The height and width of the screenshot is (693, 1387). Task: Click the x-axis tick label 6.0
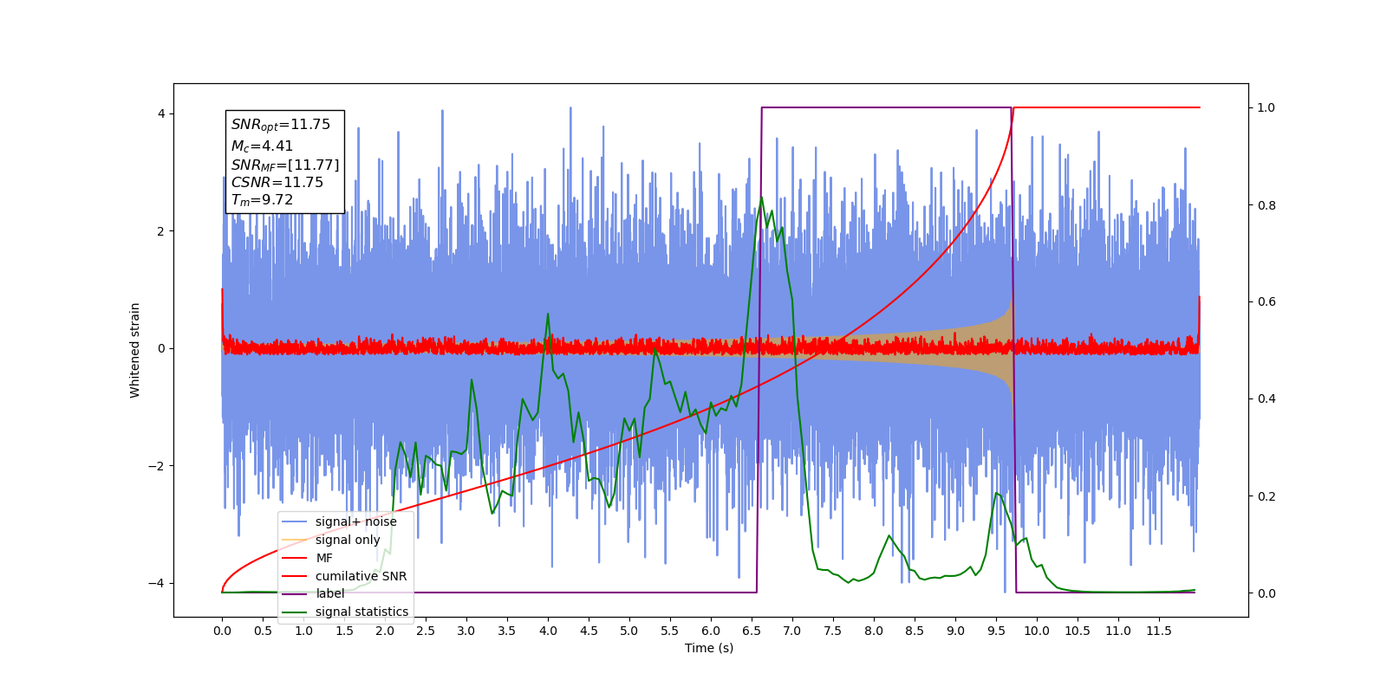click(711, 631)
